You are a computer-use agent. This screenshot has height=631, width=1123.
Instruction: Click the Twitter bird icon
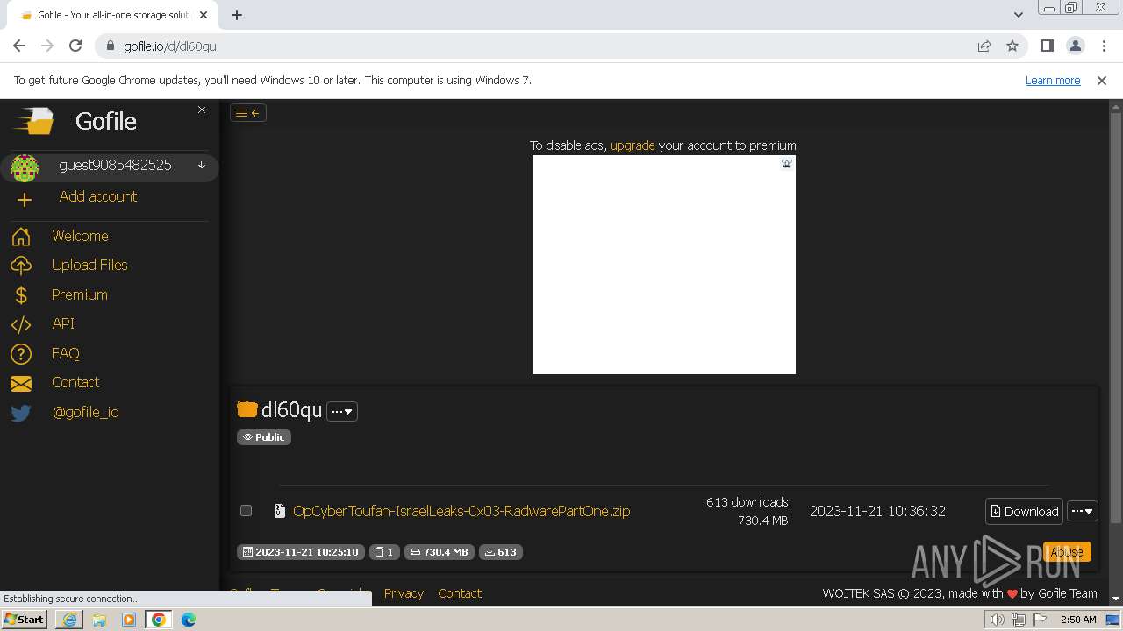[x=21, y=413]
